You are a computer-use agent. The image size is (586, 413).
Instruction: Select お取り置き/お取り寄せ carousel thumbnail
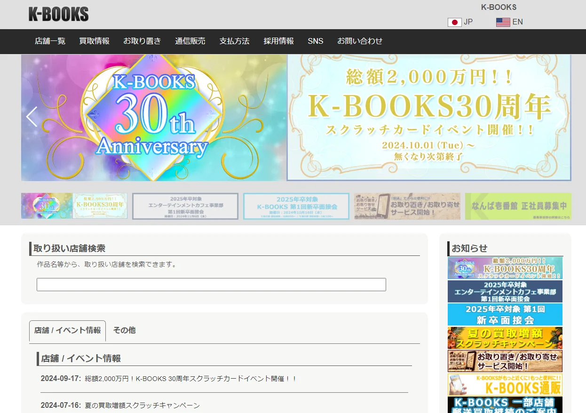(x=407, y=206)
